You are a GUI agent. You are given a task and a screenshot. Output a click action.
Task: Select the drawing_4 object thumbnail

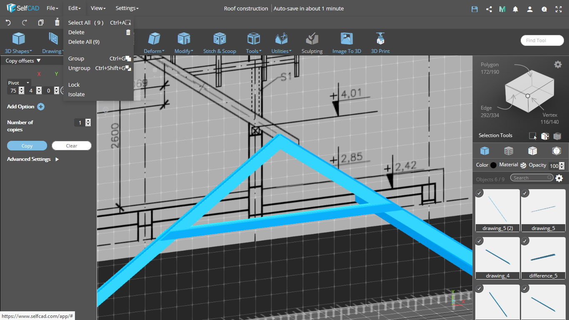[497, 258]
